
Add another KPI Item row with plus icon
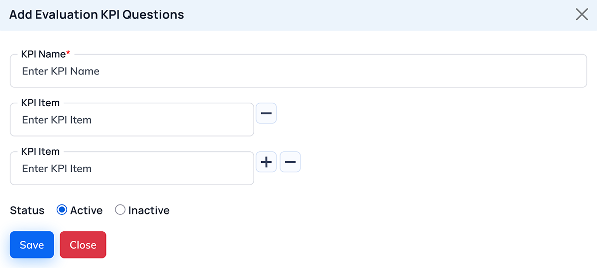pos(266,162)
